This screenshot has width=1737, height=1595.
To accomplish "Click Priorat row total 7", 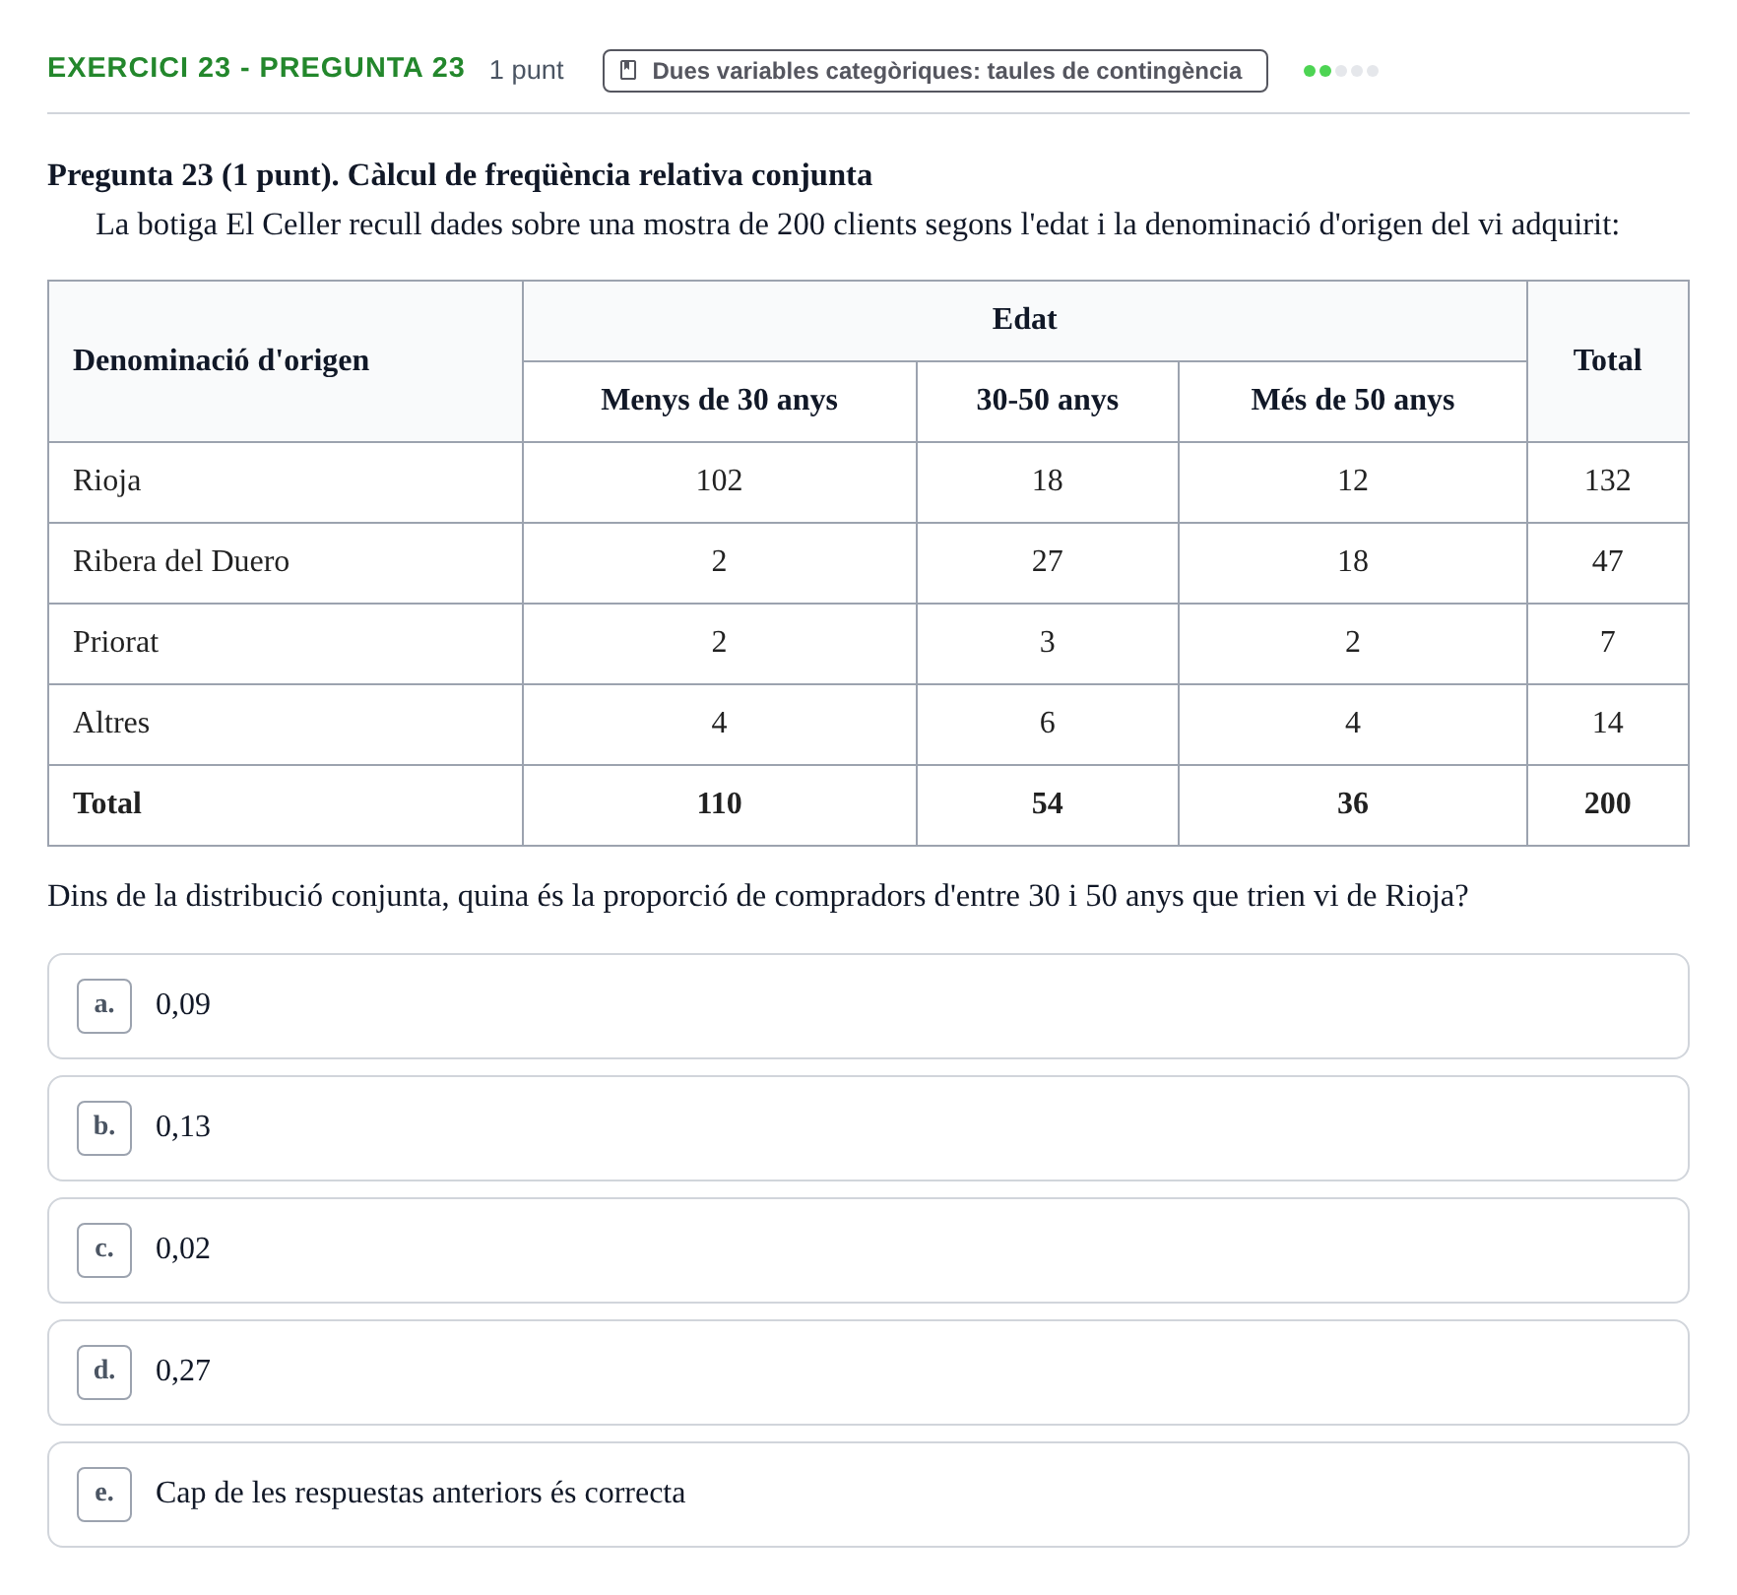I will click(1607, 642).
